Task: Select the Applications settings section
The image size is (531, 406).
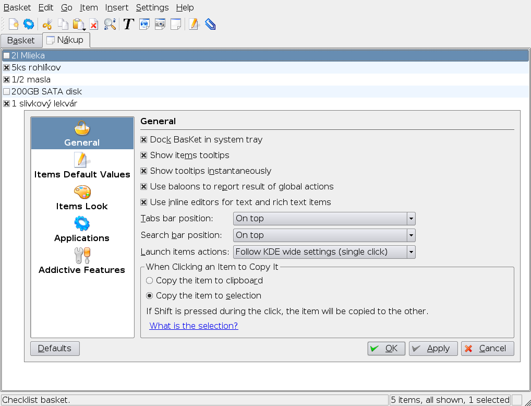Action: coord(82,230)
